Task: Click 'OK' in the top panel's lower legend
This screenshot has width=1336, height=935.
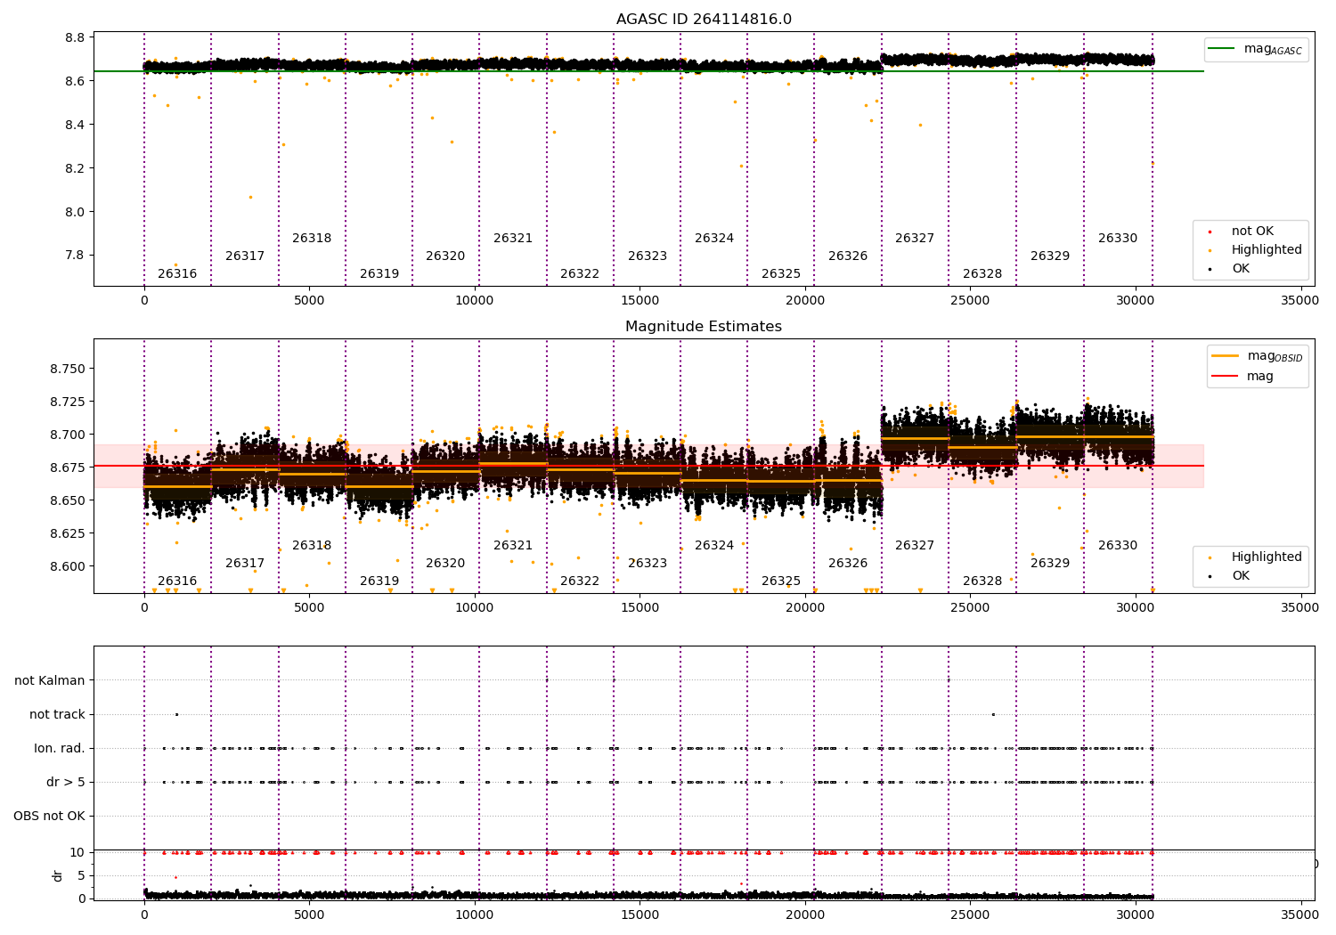Action: (x=1241, y=269)
